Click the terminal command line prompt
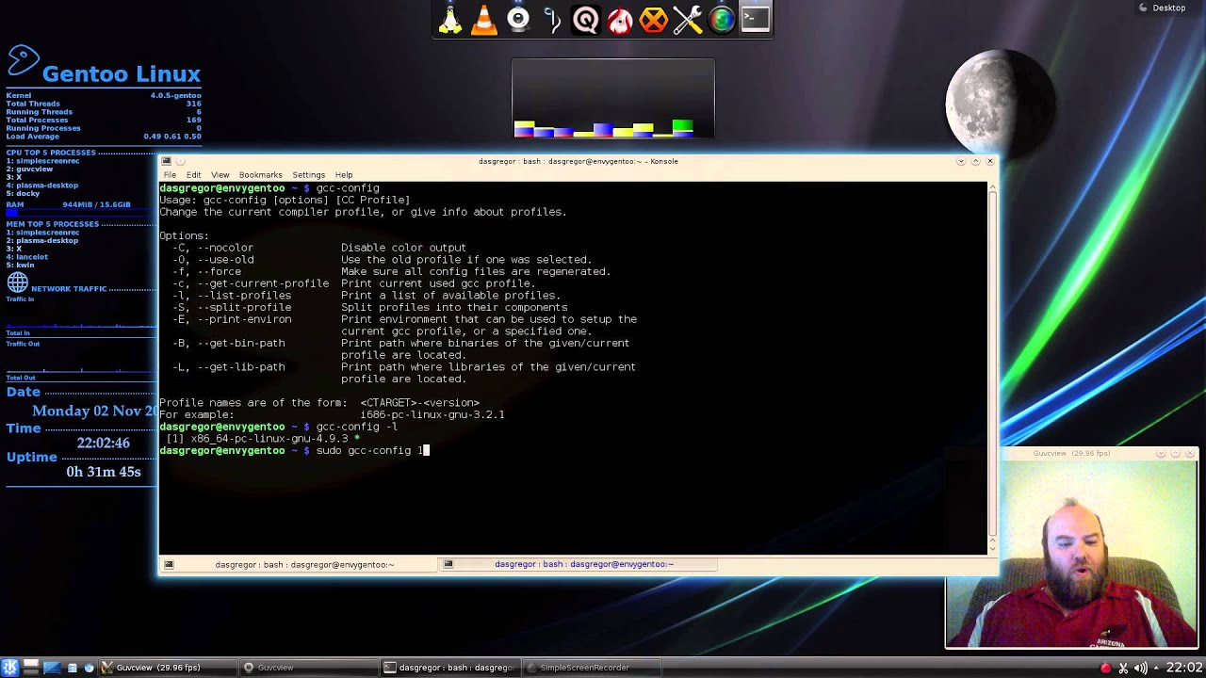This screenshot has height=678, width=1206. coord(294,451)
